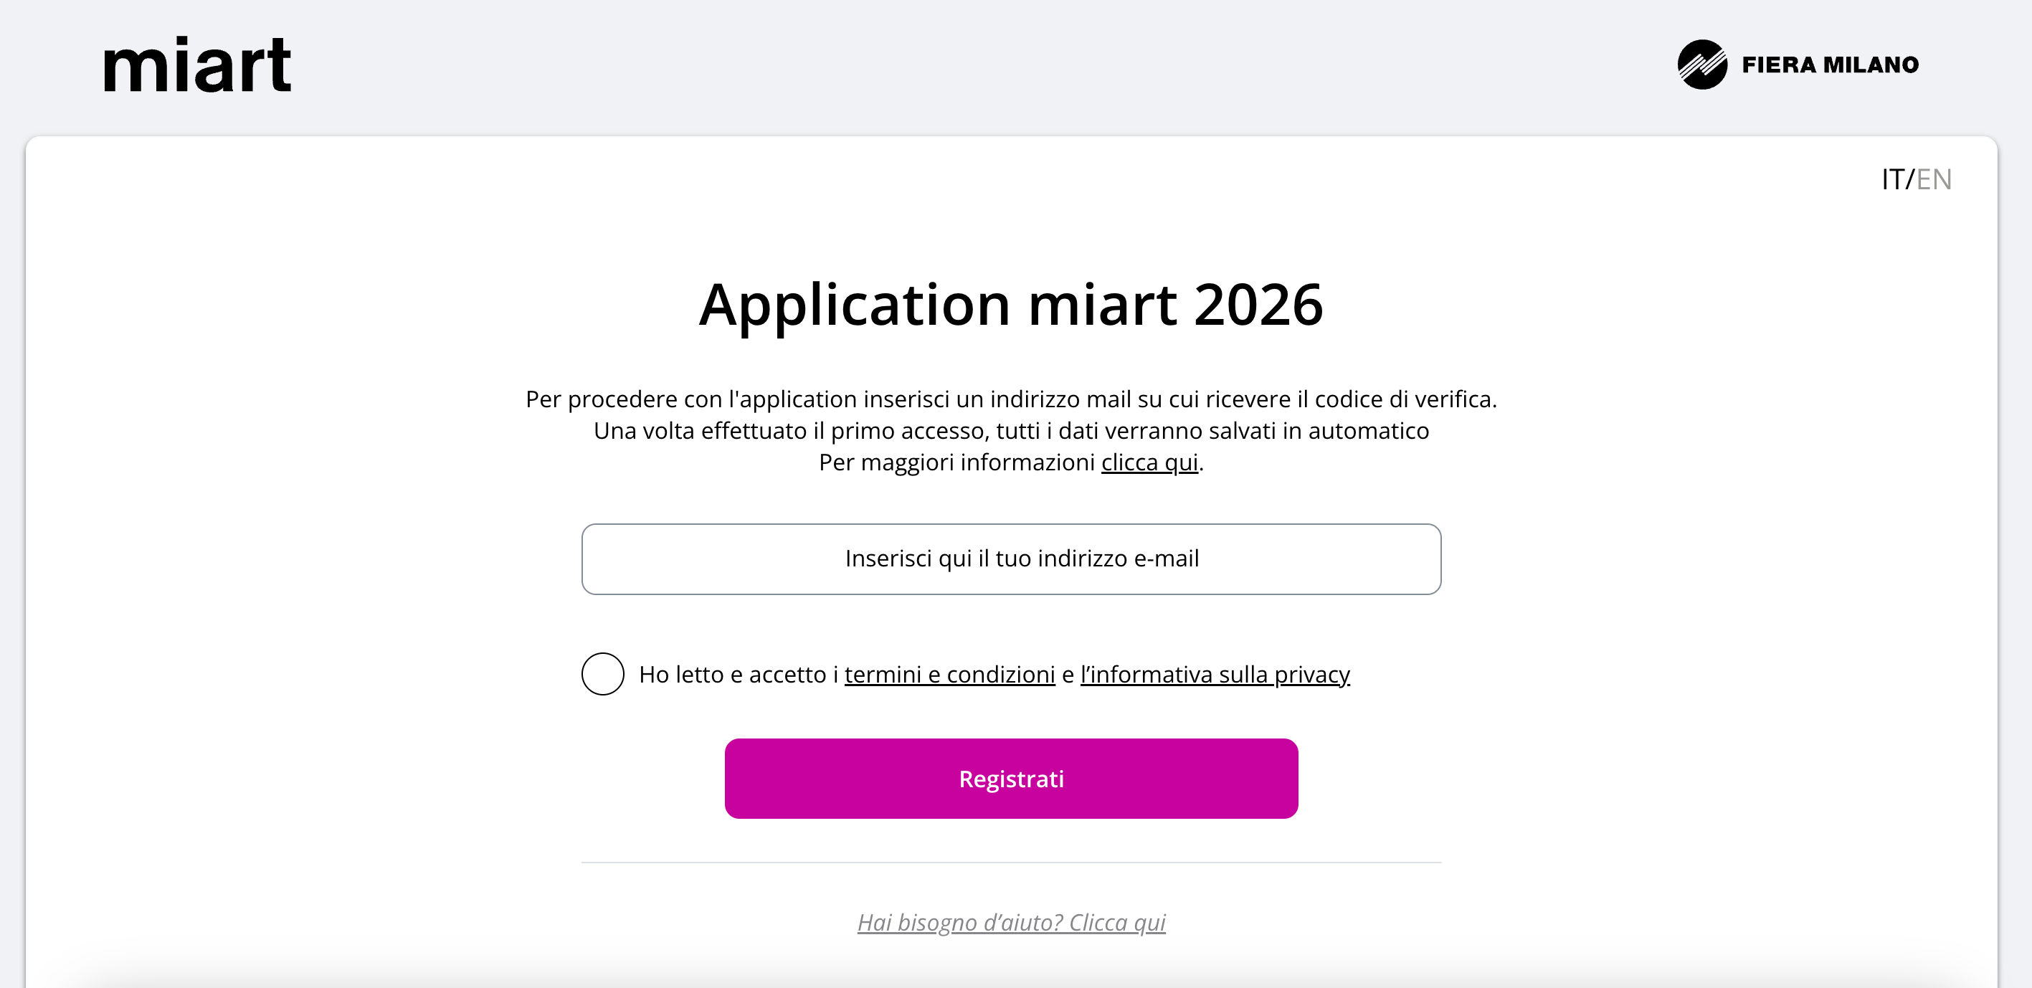Click the 'Per maggiori informazioni' text
Image resolution: width=2032 pixels, height=988 pixels.
(x=956, y=462)
